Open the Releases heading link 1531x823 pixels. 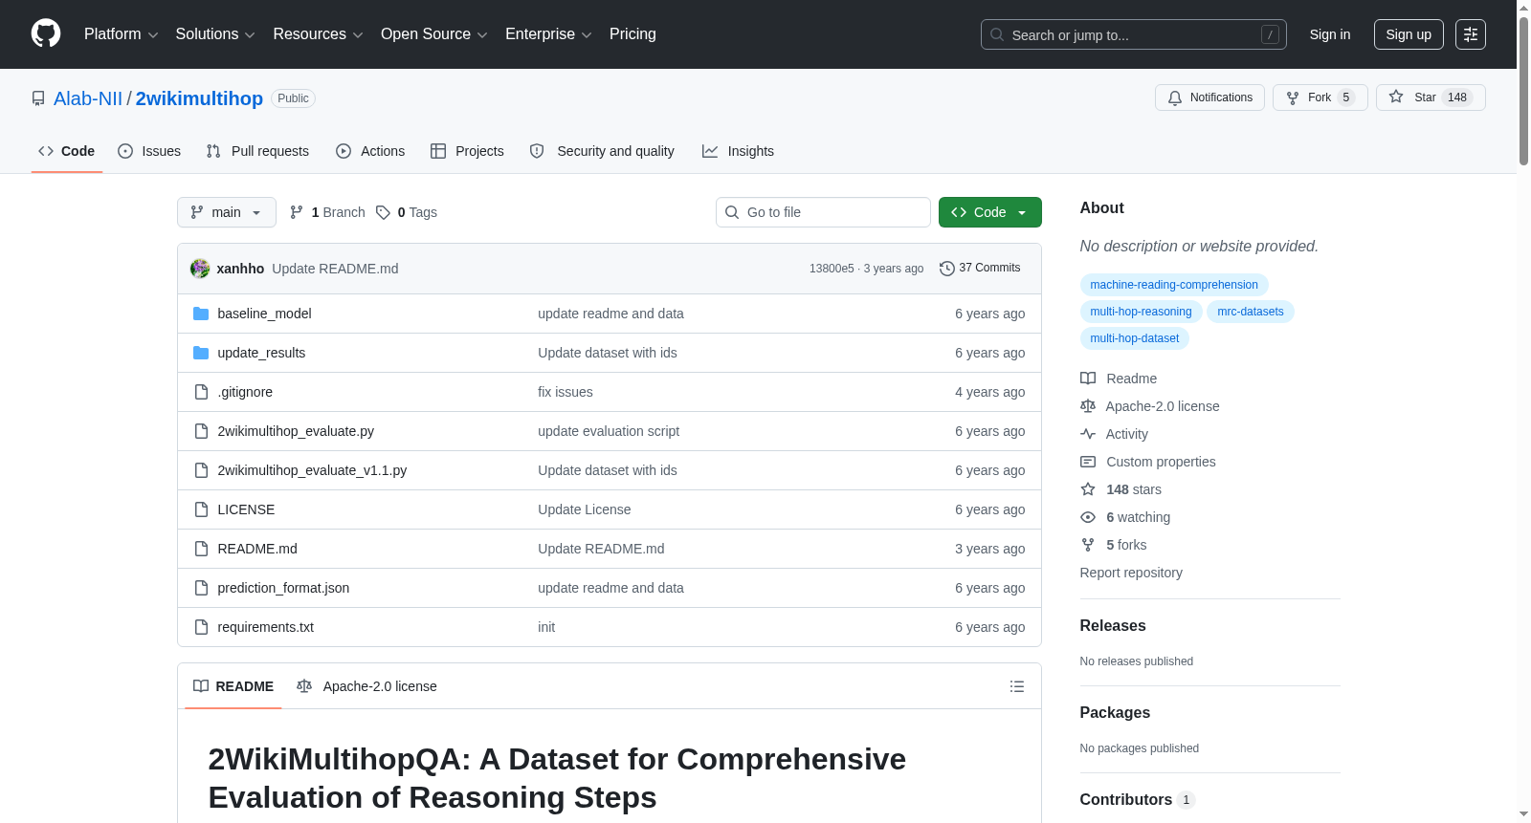pos(1113,626)
